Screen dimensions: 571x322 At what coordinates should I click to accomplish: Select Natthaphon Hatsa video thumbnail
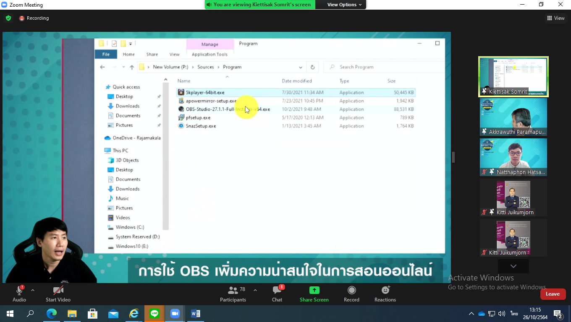pos(513,157)
